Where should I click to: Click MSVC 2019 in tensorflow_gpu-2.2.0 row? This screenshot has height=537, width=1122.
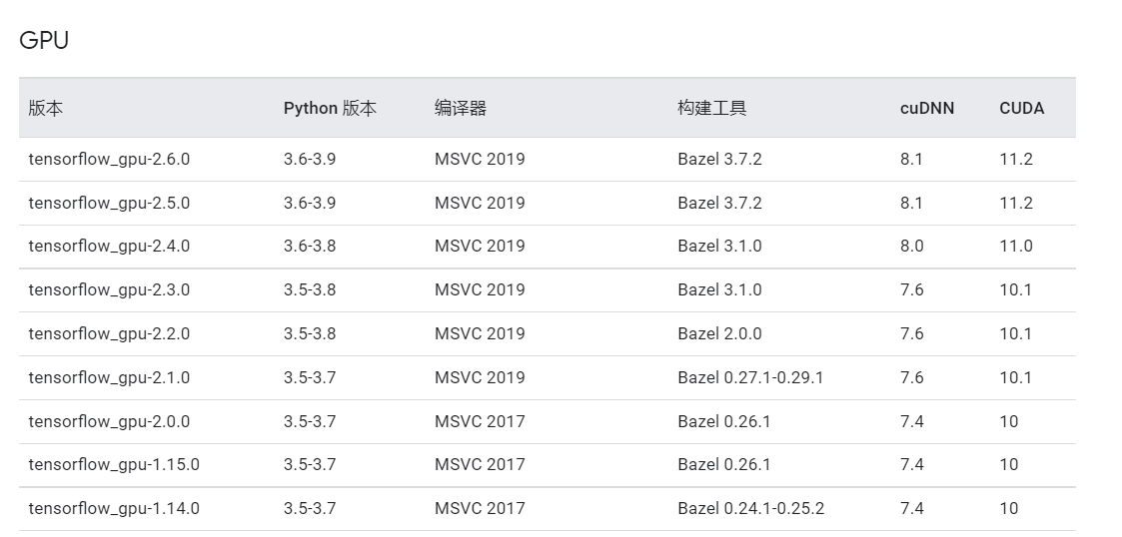480,334
